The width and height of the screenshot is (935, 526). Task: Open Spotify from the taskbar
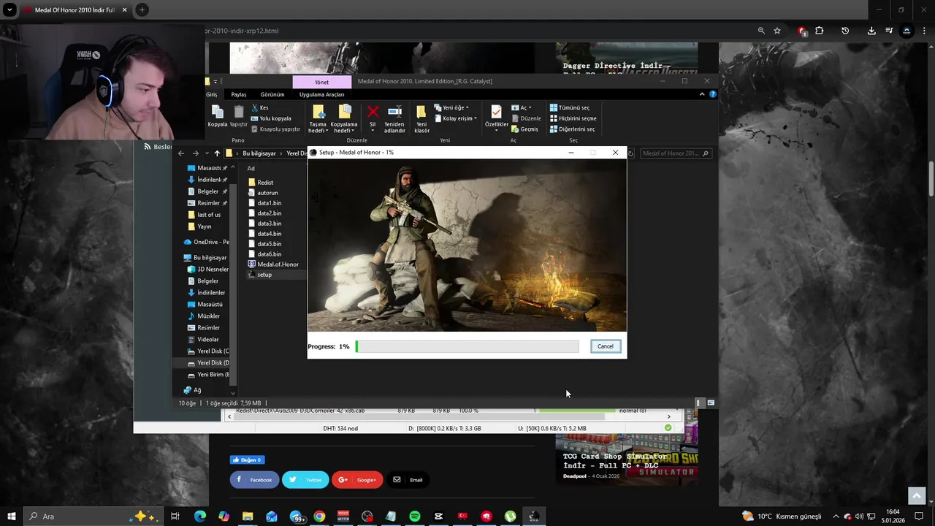414,517
